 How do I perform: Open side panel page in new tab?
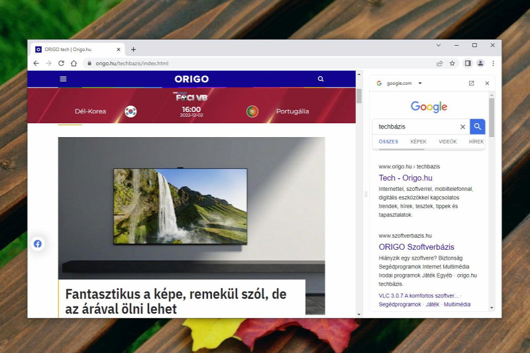click(x=471, y=83)
